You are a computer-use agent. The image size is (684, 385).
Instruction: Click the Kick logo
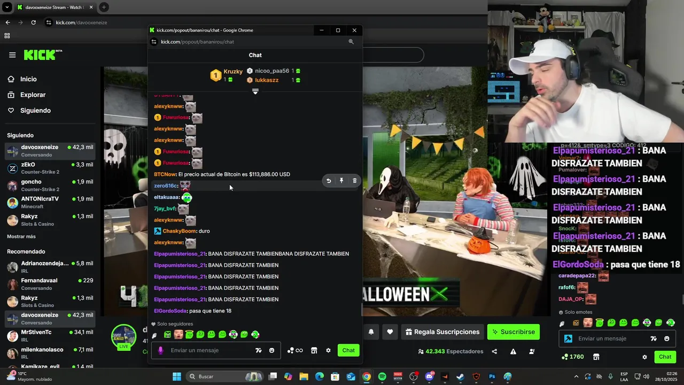(x=43, y=55)
